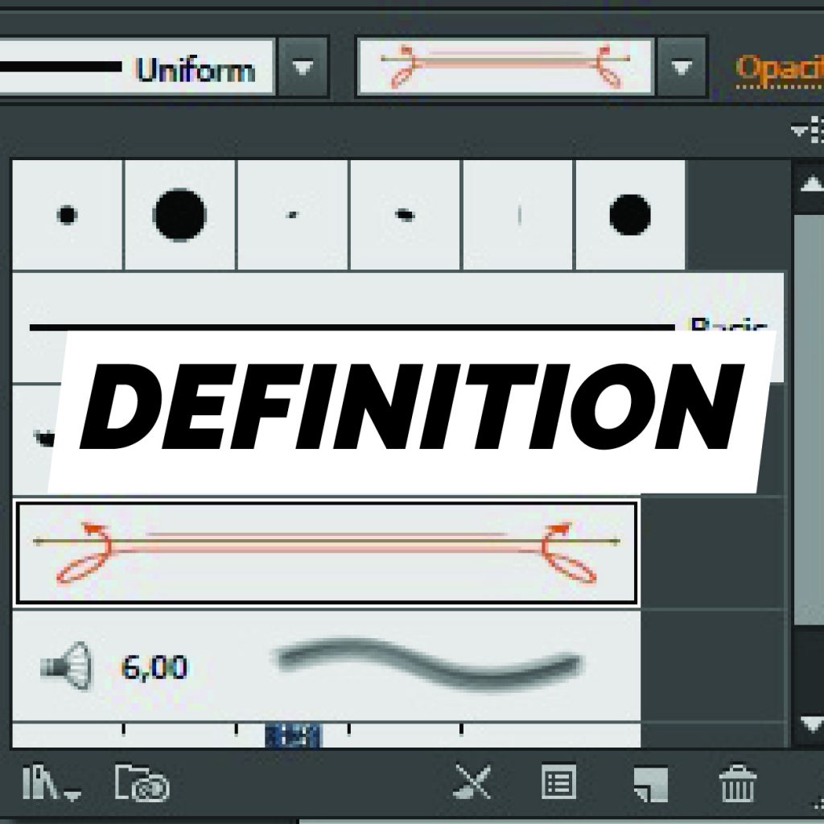Remove brush stroke with crossed-brush icon
Viewport: 824px width, 824px height.
click(x=472, y=782)
